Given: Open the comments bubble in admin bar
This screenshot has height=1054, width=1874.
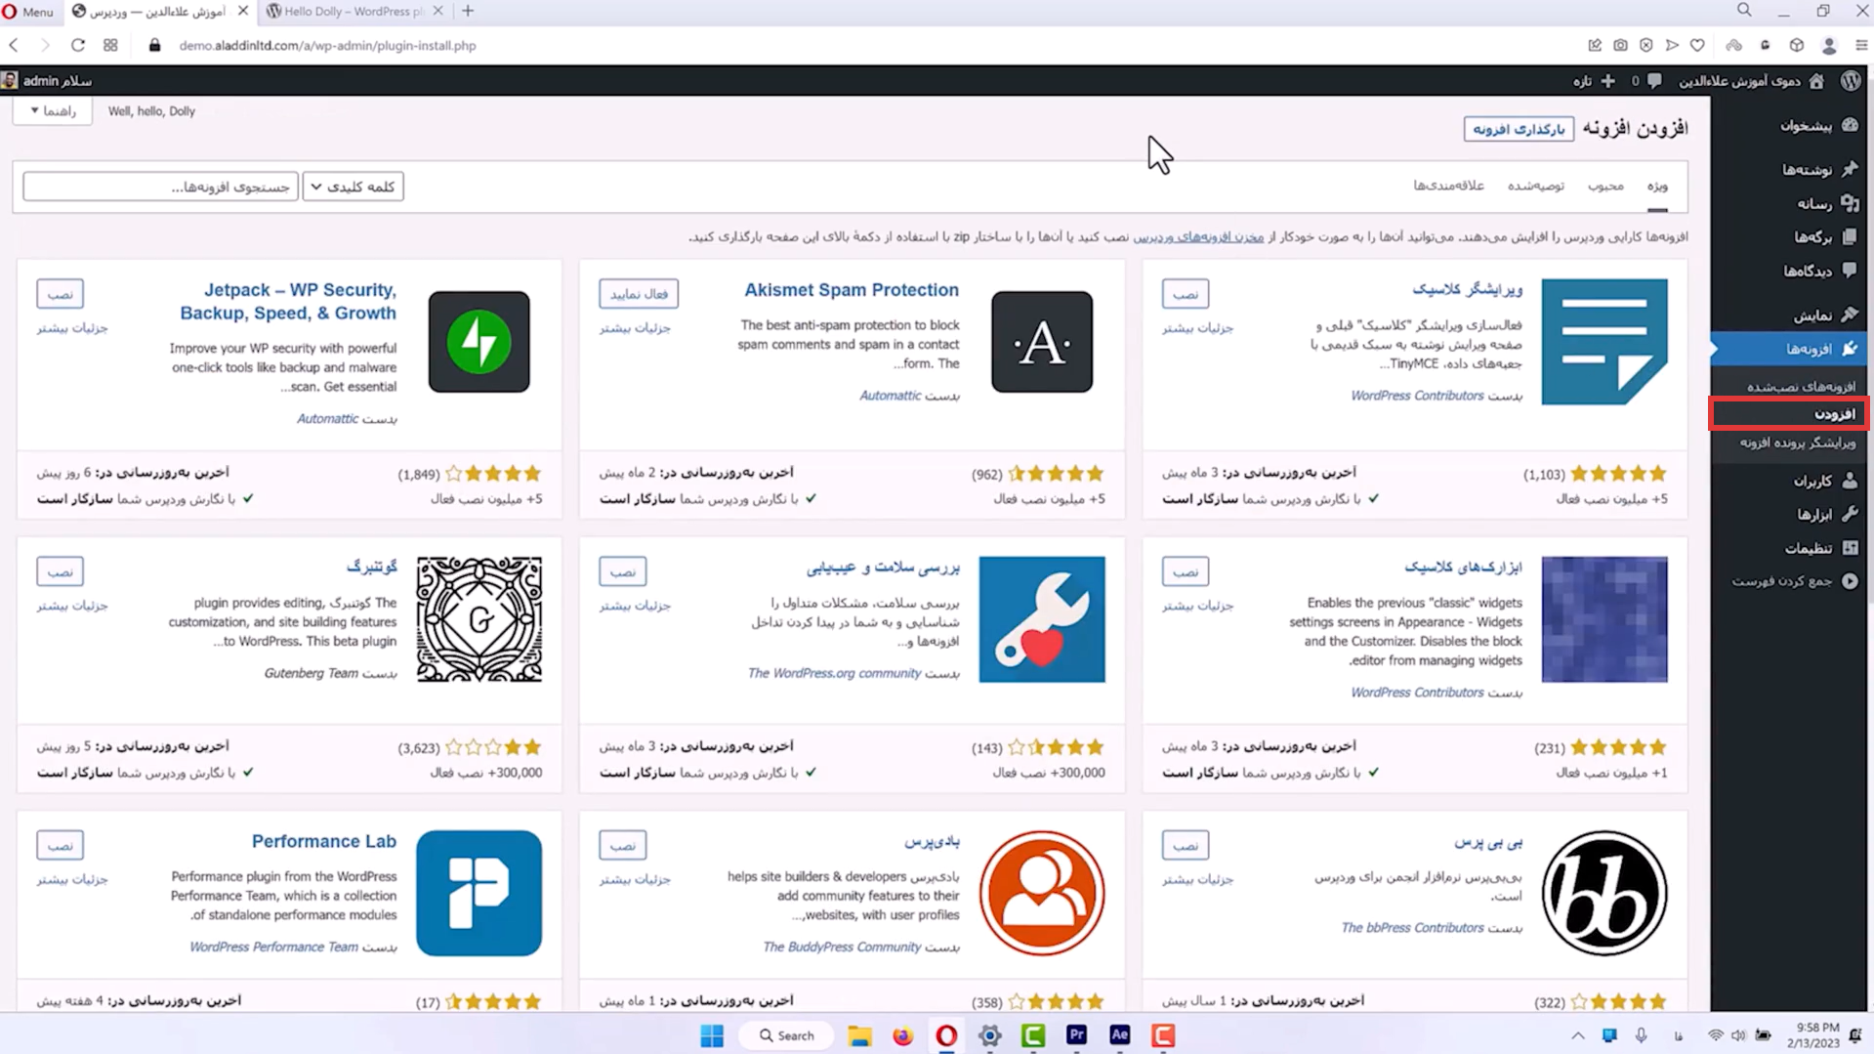Looking at the screenshot, I should (x=1653, y=81).
